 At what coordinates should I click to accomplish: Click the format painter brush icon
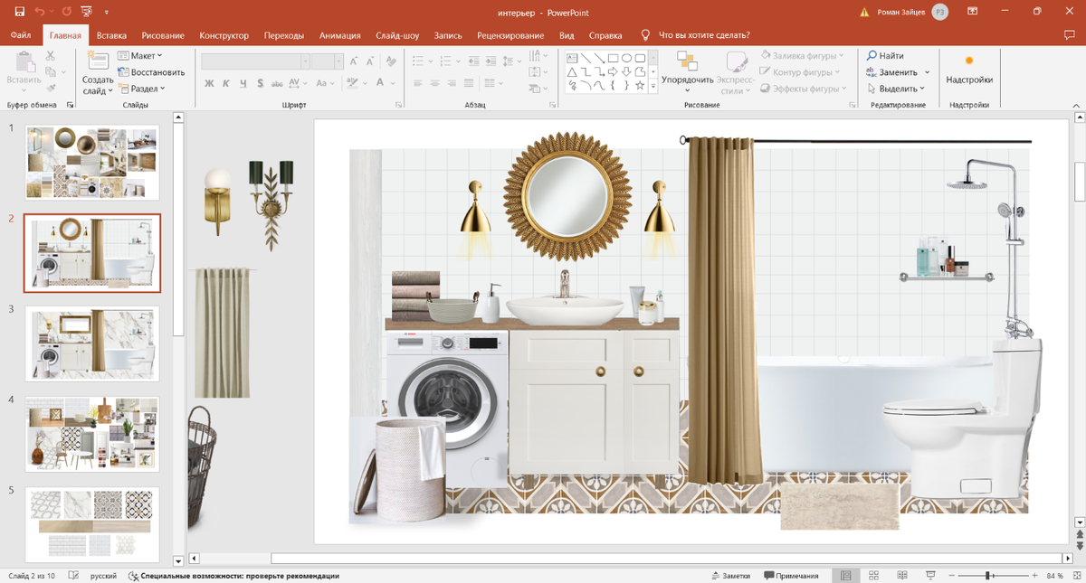tap(51, 89)
